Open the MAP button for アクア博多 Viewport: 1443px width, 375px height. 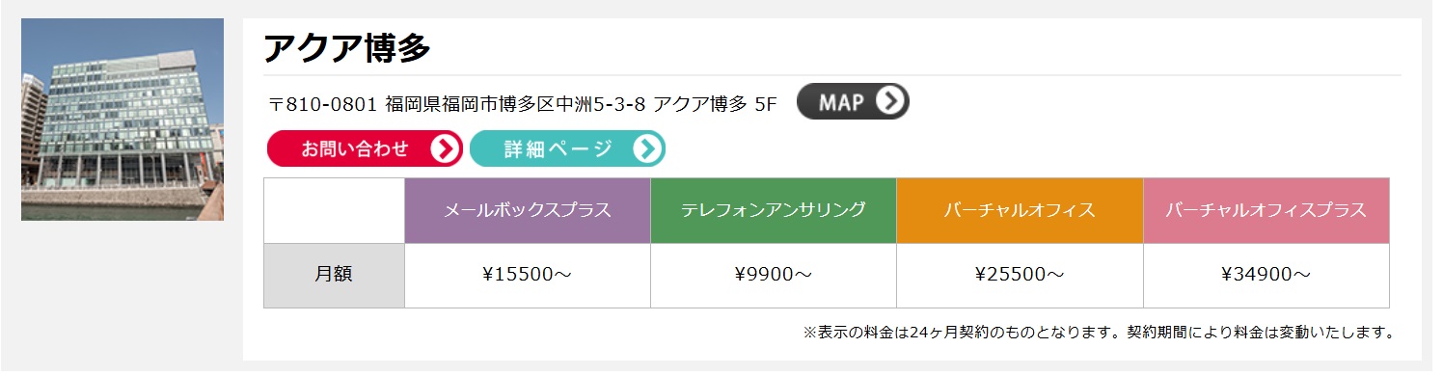(x=853, y=101)
